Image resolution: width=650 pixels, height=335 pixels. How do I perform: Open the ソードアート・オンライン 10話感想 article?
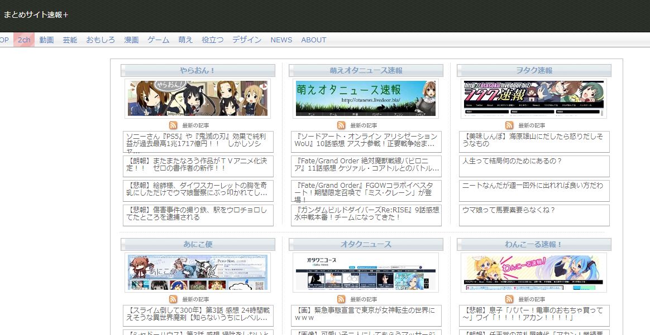point(366,142)
